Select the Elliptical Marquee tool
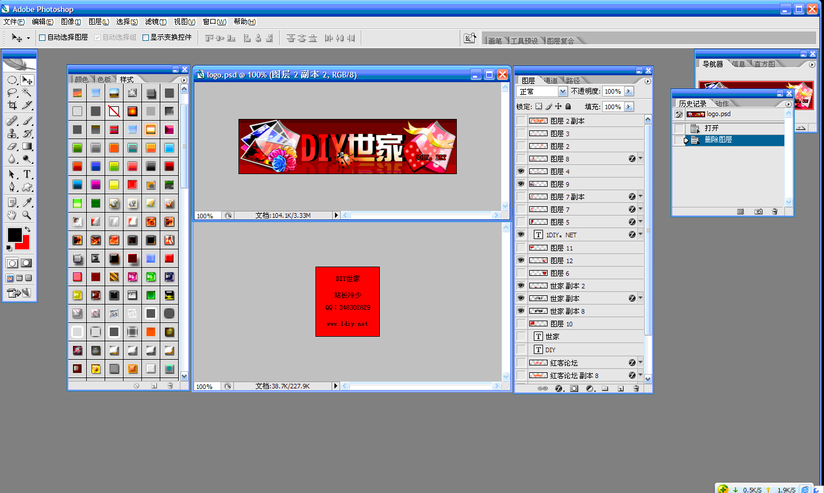Viewport: 824px width, 493px height. coord(11,80)
